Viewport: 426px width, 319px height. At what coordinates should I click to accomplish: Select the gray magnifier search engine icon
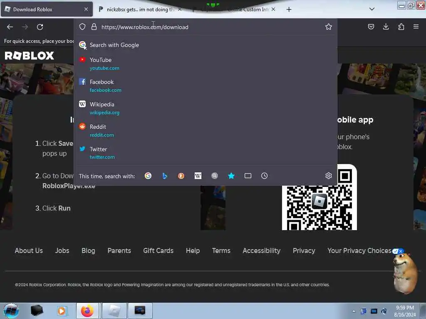tap(215, 176)
